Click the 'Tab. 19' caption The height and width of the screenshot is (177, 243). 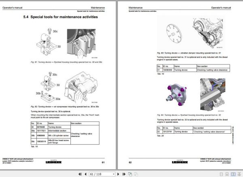160,74
